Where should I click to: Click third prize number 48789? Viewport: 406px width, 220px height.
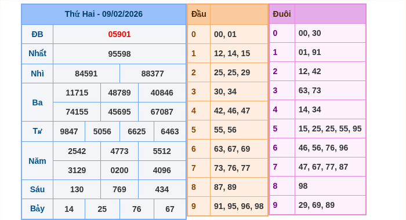coord(119,93)
